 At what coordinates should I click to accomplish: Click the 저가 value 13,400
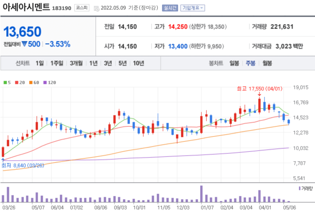pyautogui.click(x=178, y=46)
